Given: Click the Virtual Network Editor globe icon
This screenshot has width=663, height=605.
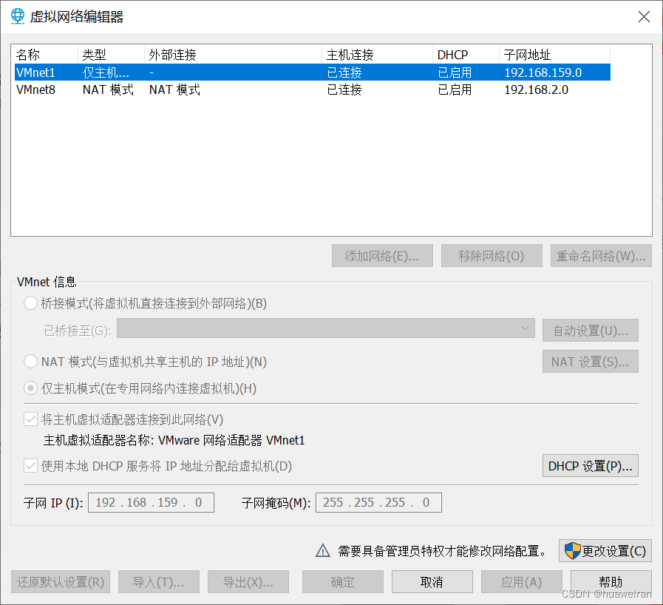Looking at the screenshot, I should tap(18, 16).
